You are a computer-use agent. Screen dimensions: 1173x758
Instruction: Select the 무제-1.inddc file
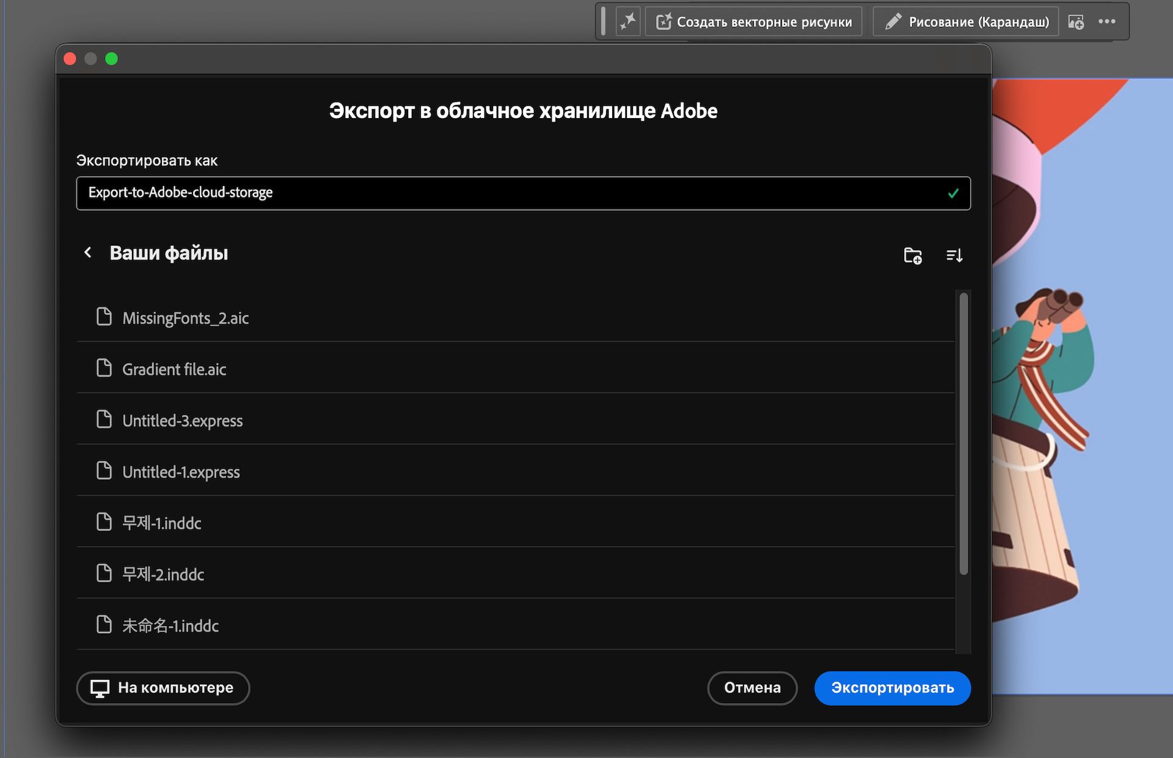point(161,523)
